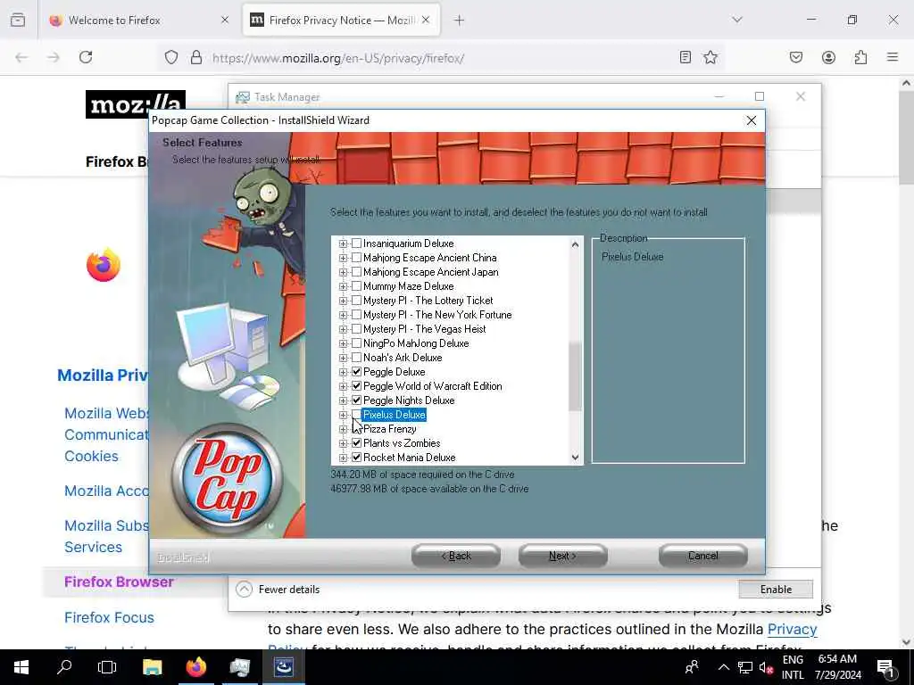Expand Peggle Deluxe tree node
This screenshot has width=914, height=685.
(344, 372)
